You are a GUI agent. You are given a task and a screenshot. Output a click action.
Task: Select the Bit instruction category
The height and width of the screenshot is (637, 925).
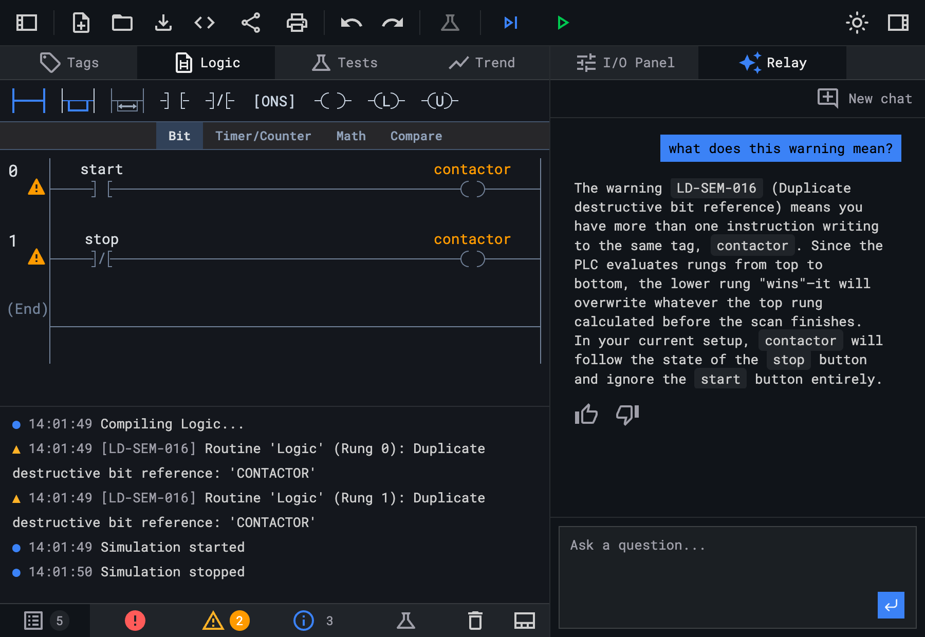point(179,136)
